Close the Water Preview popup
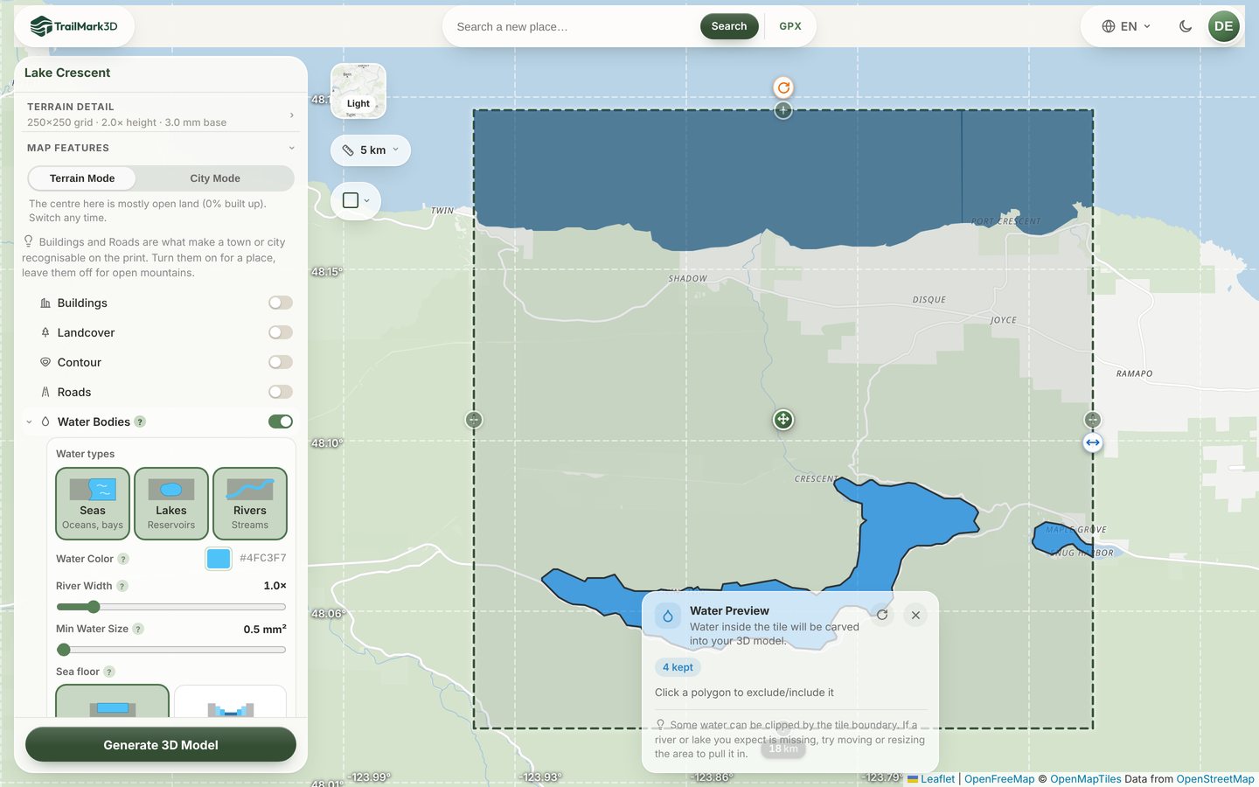Image resolution: width=1259 pixels, height=787 pixels. tap(915, 615)
